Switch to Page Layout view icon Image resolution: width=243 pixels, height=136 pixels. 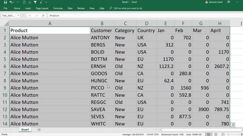click(216, 134)
